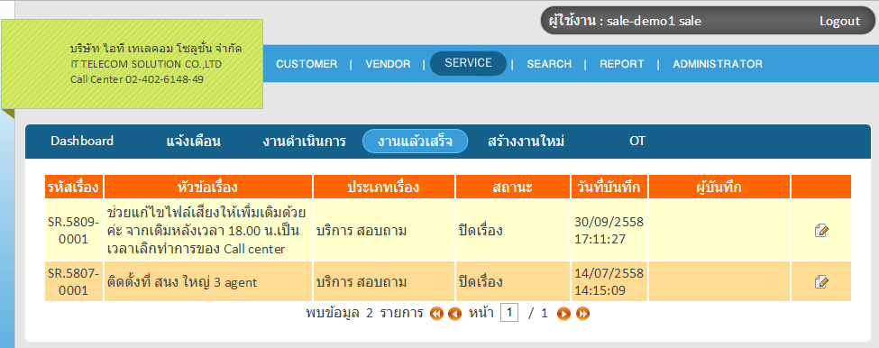Select code cell SR.5809-0001
The height and width of the screenshot is (348, 879).
coord(74,230)
